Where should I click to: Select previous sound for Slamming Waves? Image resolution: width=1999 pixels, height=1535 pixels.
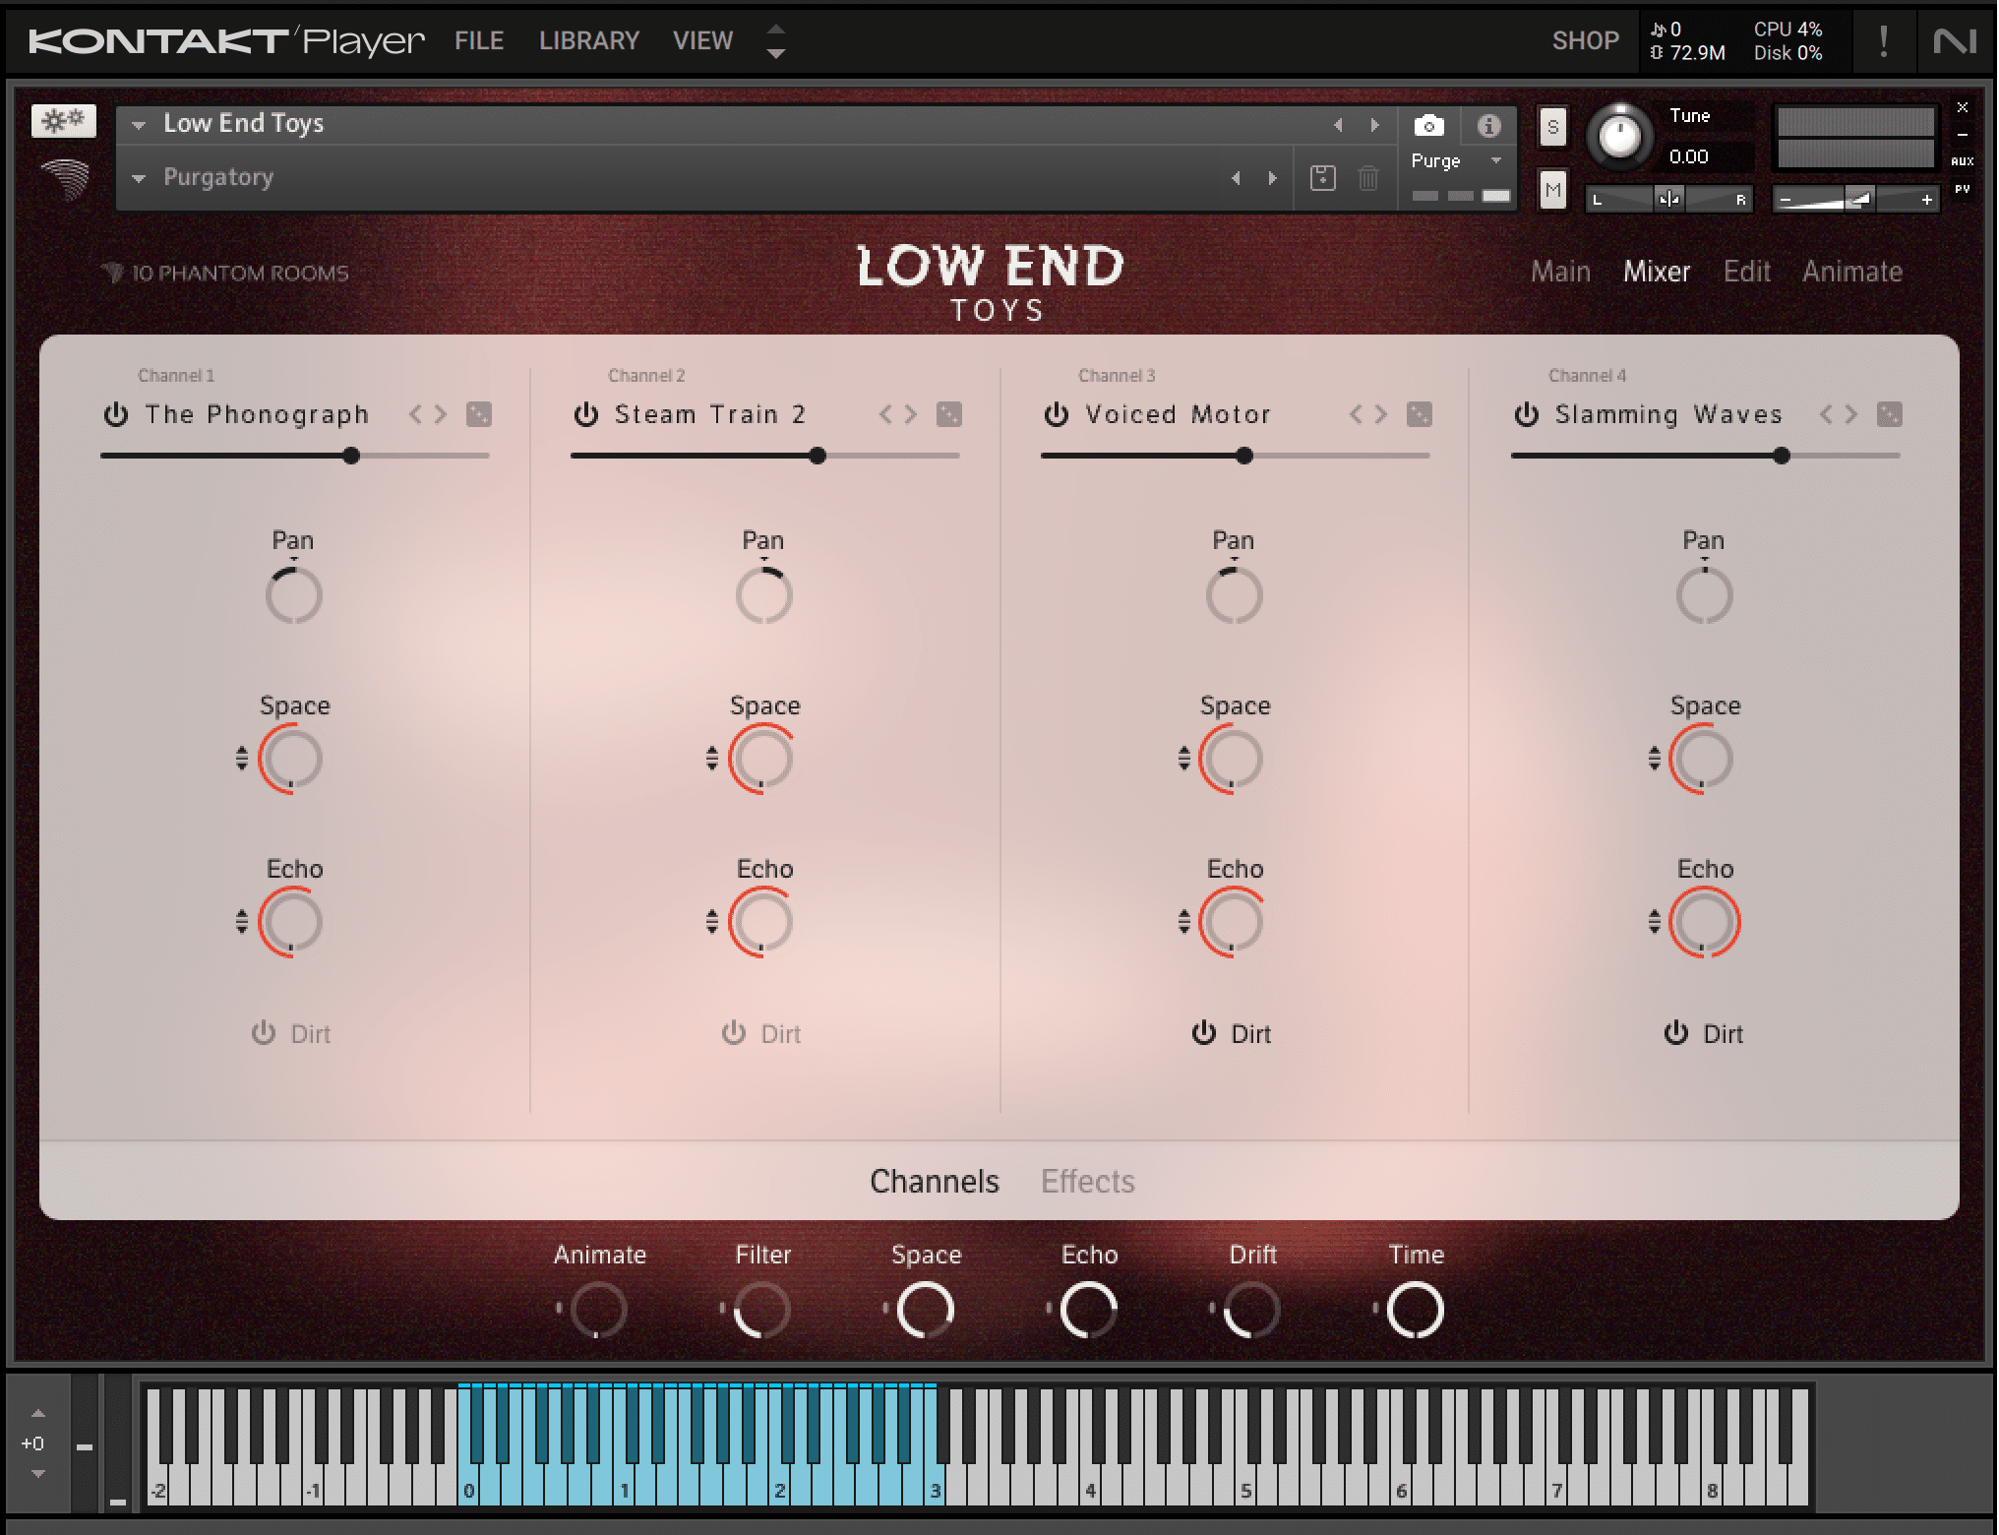tap(1826, 414)
